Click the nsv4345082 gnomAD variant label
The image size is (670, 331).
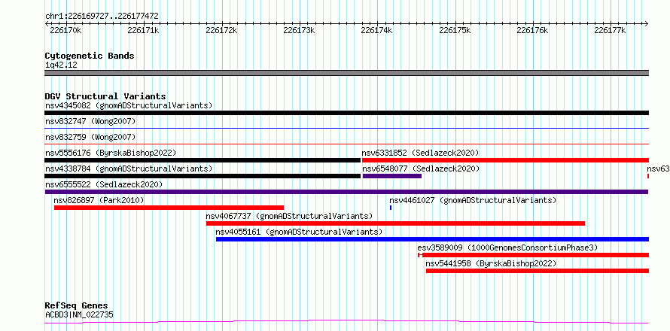pos(129,105)
